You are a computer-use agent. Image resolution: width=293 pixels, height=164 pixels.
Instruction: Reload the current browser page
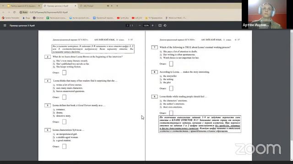click(14, 12)
